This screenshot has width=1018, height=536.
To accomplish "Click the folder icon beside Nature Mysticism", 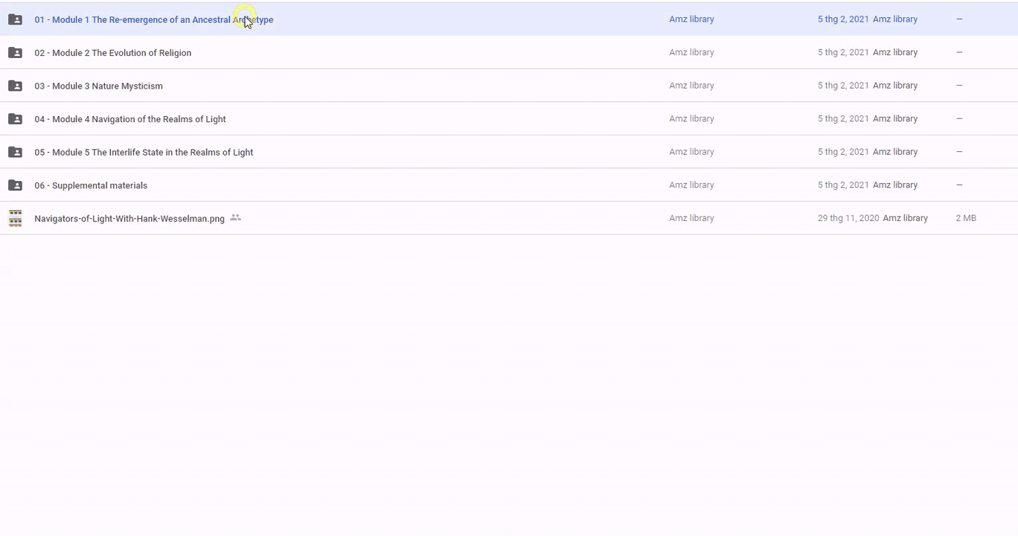I will [x=15, y=86].
